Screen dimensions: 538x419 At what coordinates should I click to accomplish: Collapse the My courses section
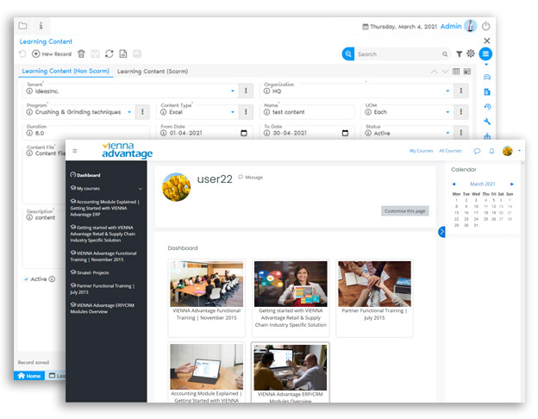(141, 188)
